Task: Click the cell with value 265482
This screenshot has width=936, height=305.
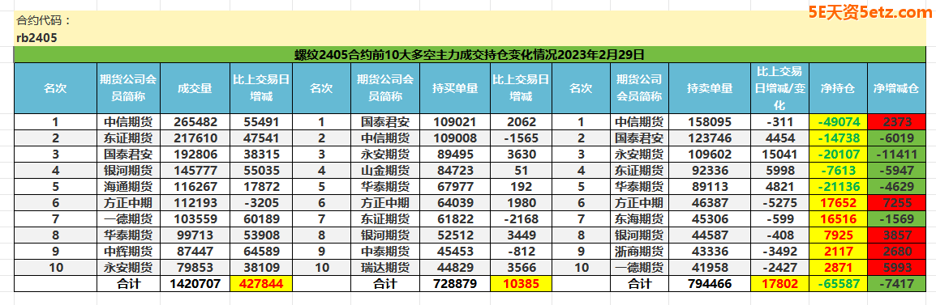Action: 195,122
